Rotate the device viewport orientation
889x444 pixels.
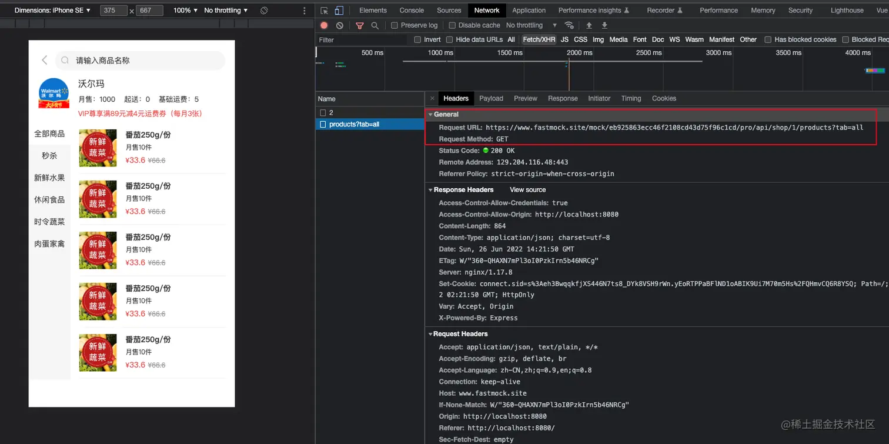click(x=264, y=11)
